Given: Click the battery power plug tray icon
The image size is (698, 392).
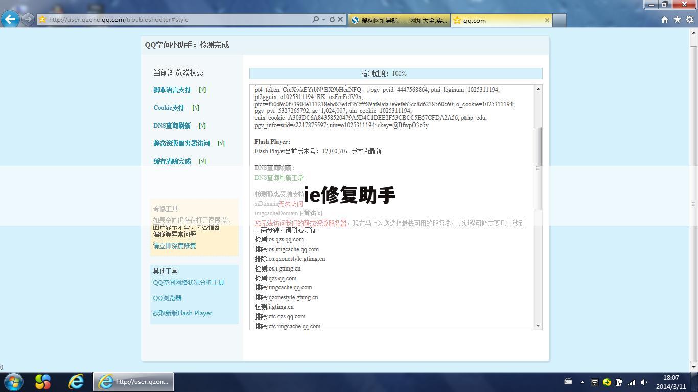Looking at the screenshot, I should tap(619, 382).
